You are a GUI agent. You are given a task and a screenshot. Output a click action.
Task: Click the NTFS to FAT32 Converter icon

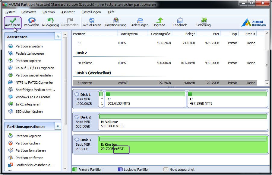[11, 83]
